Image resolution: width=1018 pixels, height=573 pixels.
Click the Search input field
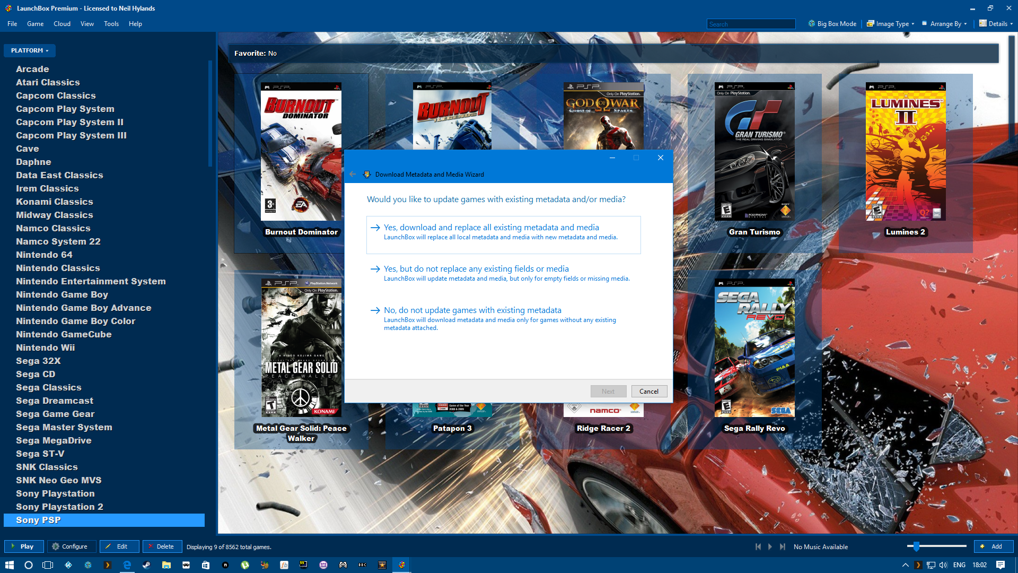point(751,24)
